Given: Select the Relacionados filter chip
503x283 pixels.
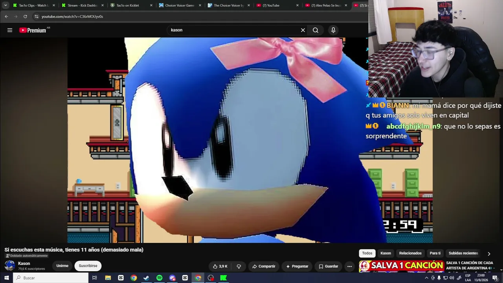Looking at the screenshot, I should point(410,253).
